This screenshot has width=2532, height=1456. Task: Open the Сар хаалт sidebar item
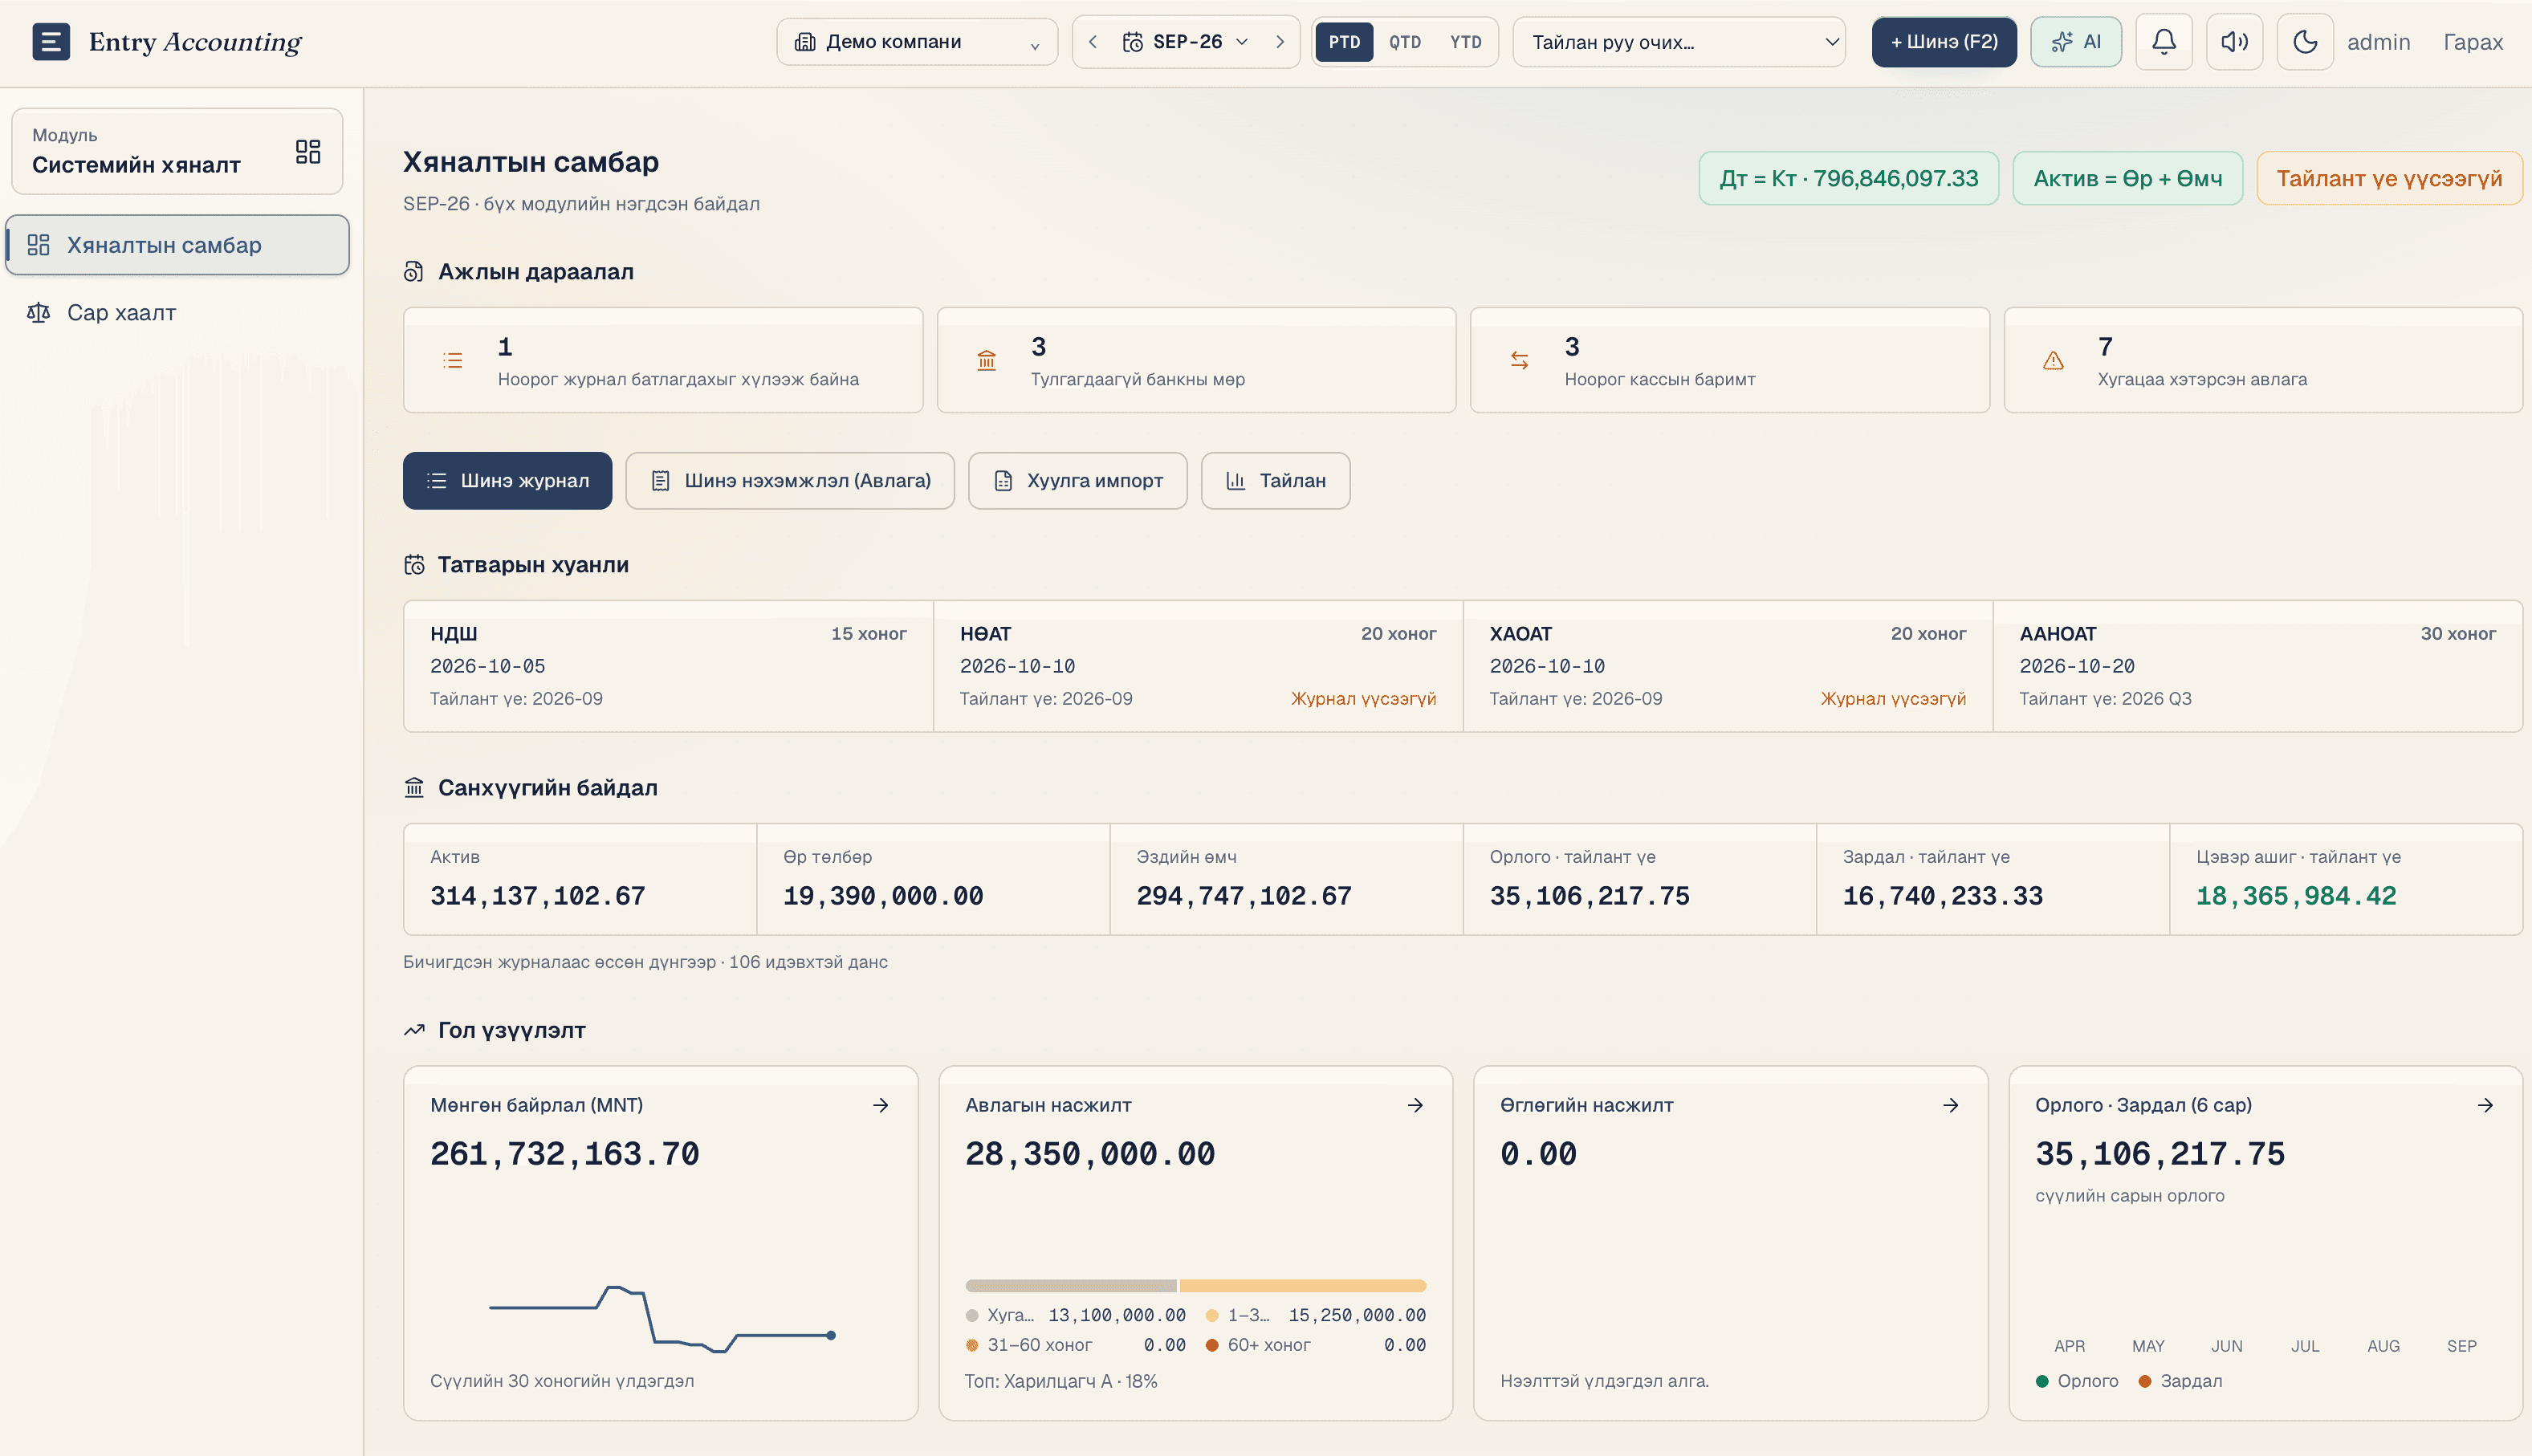(178, 313)
